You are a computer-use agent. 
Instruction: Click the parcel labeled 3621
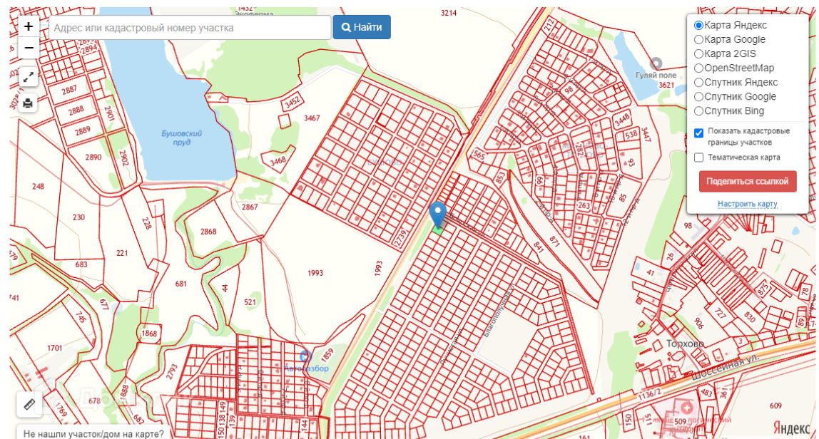pos(666,85)
